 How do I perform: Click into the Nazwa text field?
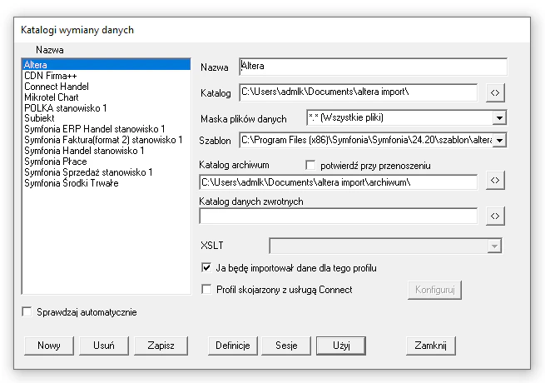click(373, 67)
